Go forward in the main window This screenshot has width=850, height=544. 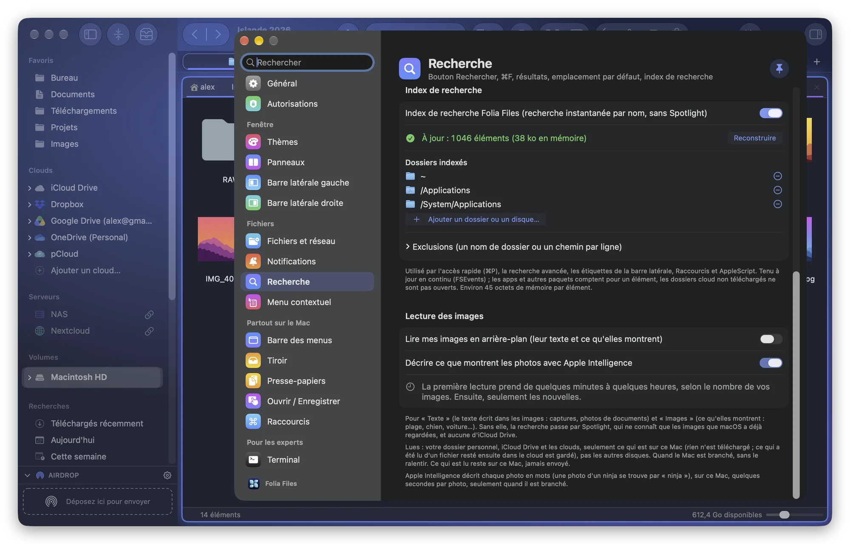click(218, 34)
